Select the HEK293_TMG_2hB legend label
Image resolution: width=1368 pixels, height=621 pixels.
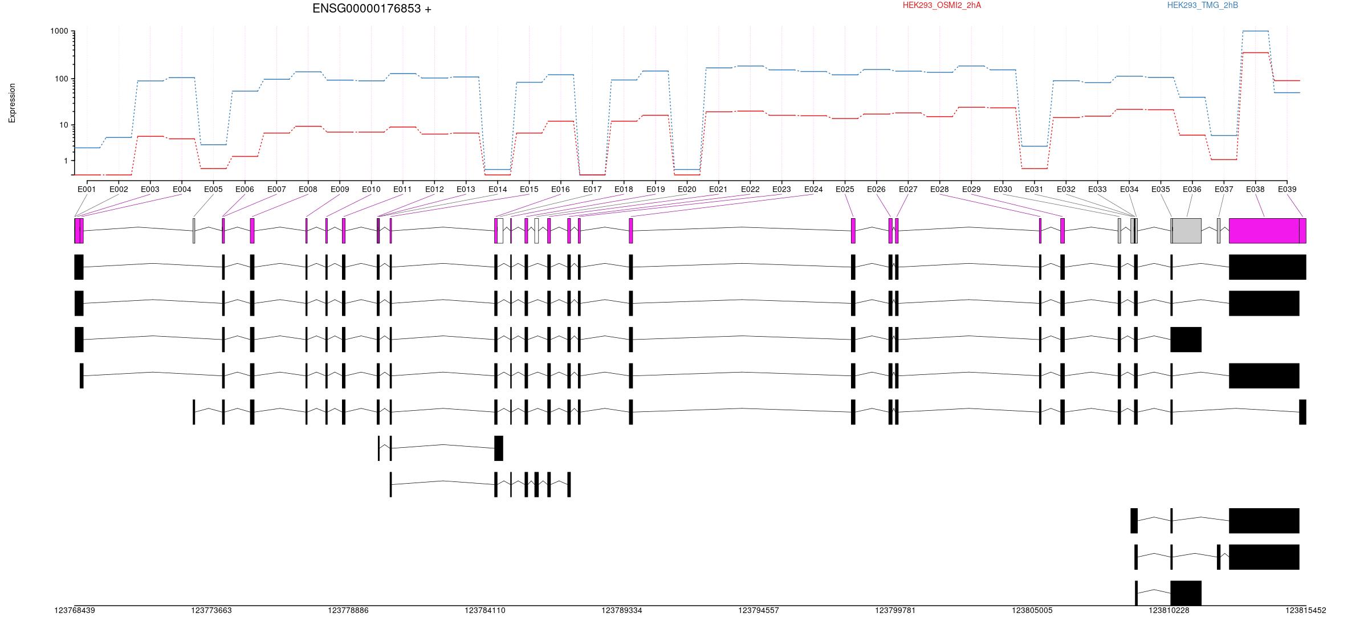[1203, 5]
